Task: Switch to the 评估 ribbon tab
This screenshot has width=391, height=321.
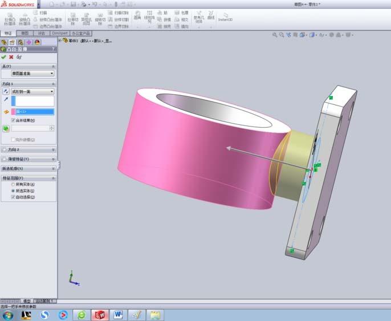Action: [x=41, y=33]
